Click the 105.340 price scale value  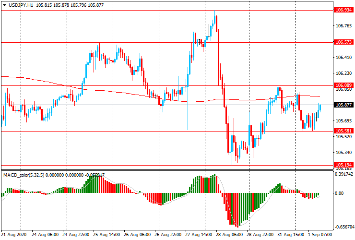click(x=343, y=153)
